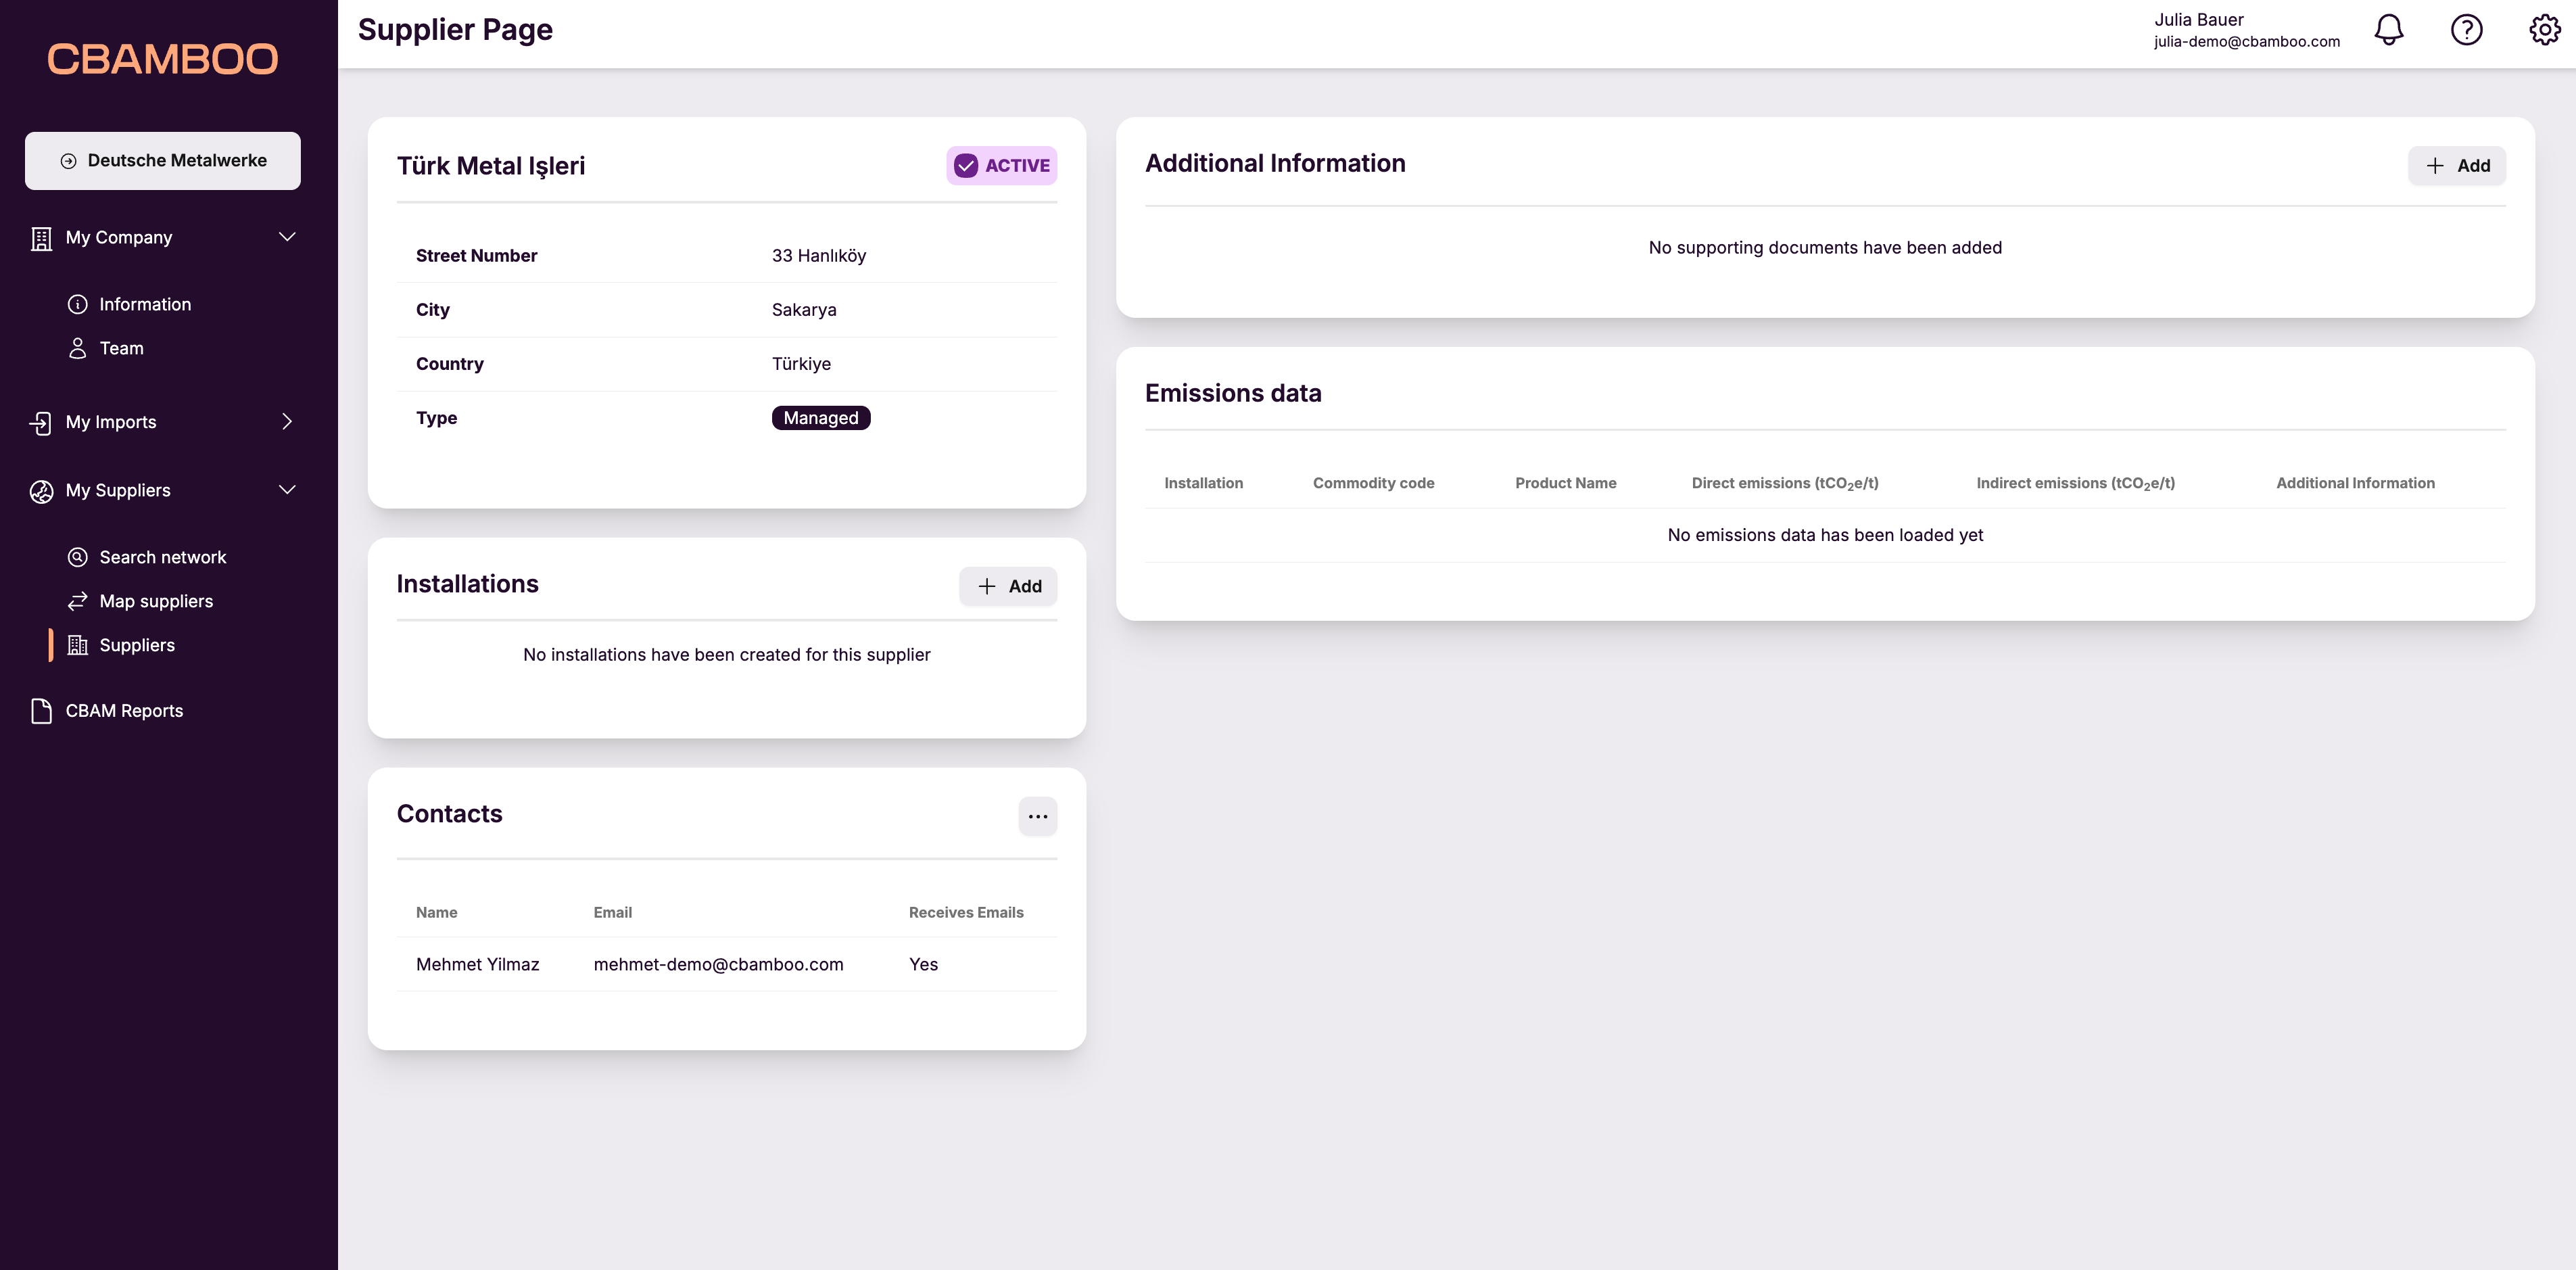Click the CBAMBOO logo

[162, 59]
